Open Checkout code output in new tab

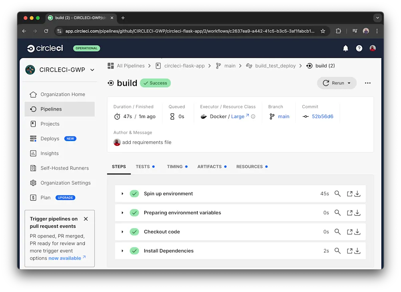point(349,232)
